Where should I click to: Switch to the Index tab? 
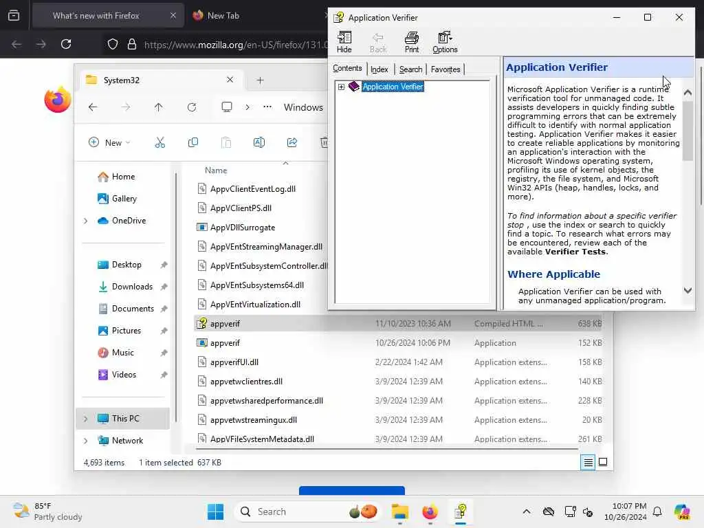379,69
